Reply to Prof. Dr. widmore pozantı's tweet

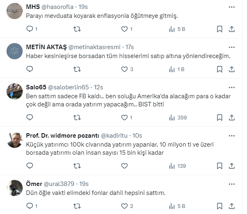29,166
